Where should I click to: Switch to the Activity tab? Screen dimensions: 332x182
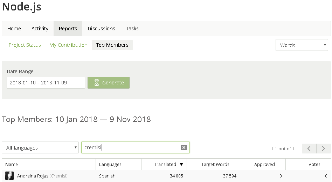click(40, 29)
